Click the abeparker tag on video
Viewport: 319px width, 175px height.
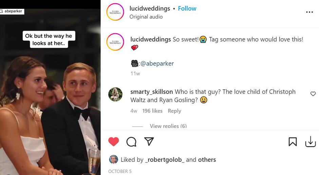point(13,11)
